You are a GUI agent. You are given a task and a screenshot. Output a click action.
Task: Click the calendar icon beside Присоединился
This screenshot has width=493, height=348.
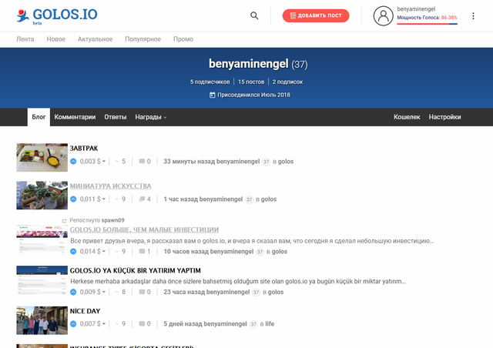[x=213, y=95]
